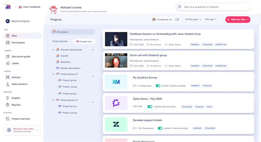Click the Add new files button

[x=238, y=20]
